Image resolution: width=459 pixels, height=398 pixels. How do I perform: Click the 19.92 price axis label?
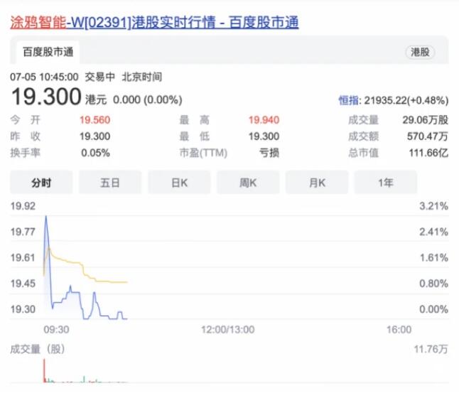tap(23, 206)
